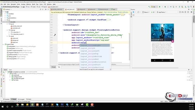The height and width of the screenshot is (110, 195).
Task: Click the Make Project hammer icon
Action: pos(149,7)
